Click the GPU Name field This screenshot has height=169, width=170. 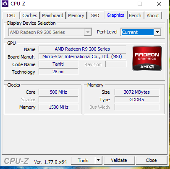pyautogui.click(x=82, y=49)
